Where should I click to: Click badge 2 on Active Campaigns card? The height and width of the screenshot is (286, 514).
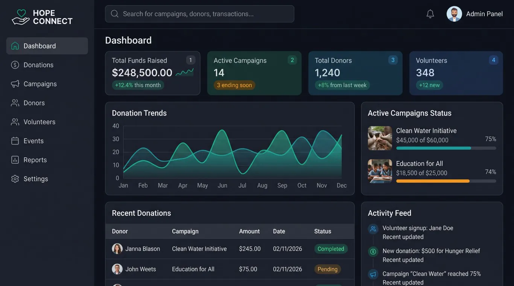pyautogui.click(x=292, y=60)
